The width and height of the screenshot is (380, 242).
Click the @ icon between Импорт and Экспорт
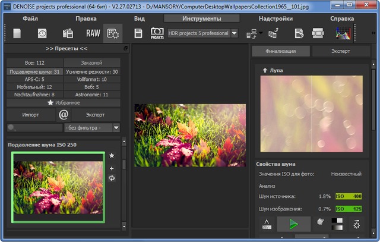coord(64,114)
